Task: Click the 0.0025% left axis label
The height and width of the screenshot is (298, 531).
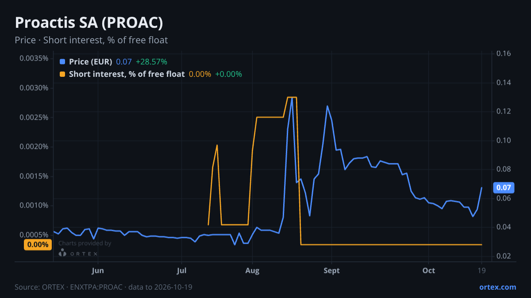Action: (x=34, y=117)
